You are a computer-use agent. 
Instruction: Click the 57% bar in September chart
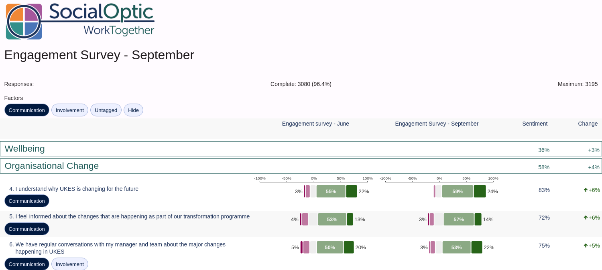pyautogui.click(x=459, y=219)
